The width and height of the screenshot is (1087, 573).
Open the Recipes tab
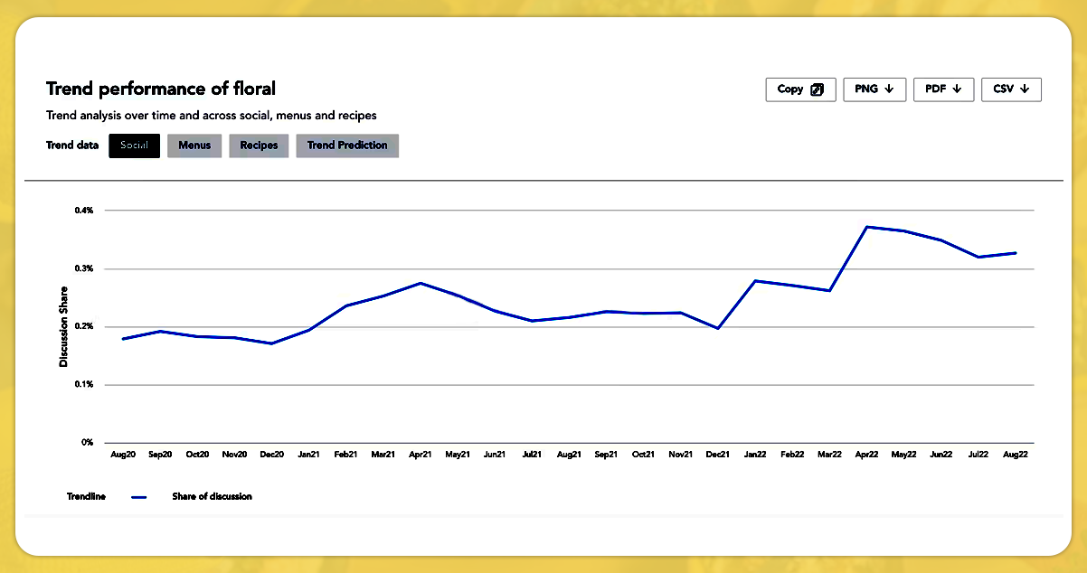(259, 146)
